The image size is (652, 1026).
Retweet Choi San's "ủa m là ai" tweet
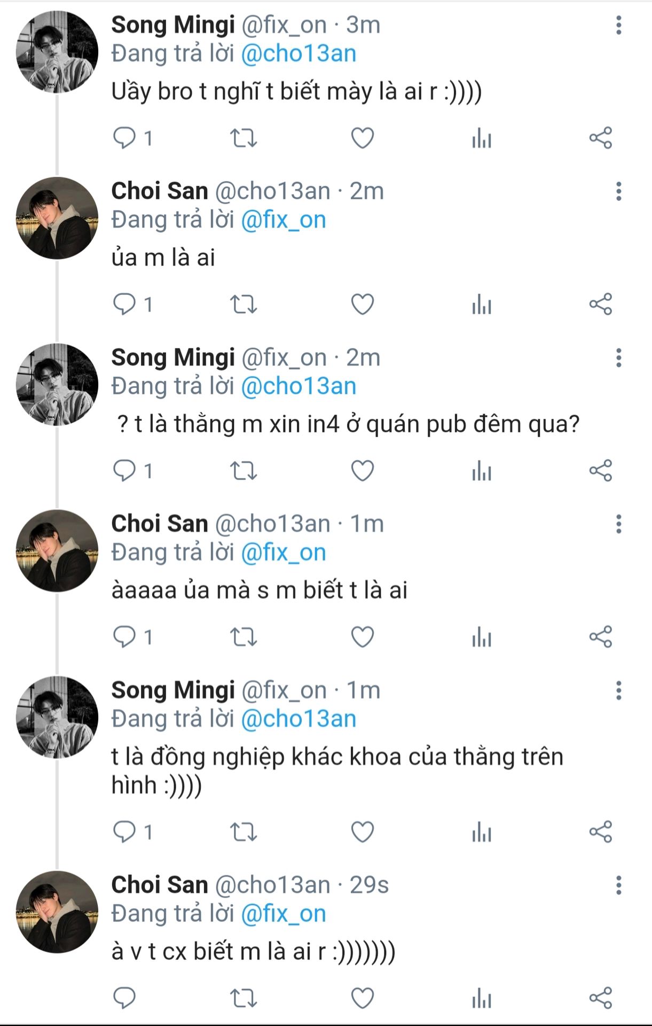click(x=243, y=305)
